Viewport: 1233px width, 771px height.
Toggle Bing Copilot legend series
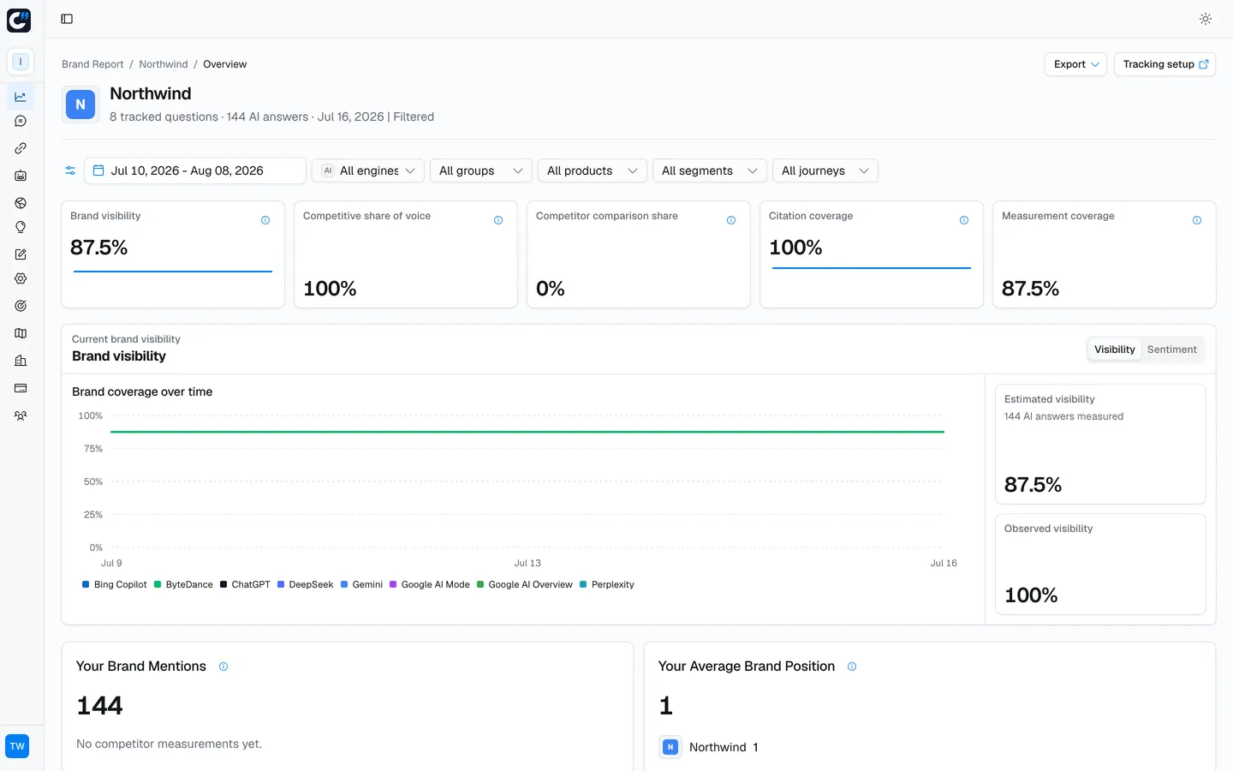115,584
